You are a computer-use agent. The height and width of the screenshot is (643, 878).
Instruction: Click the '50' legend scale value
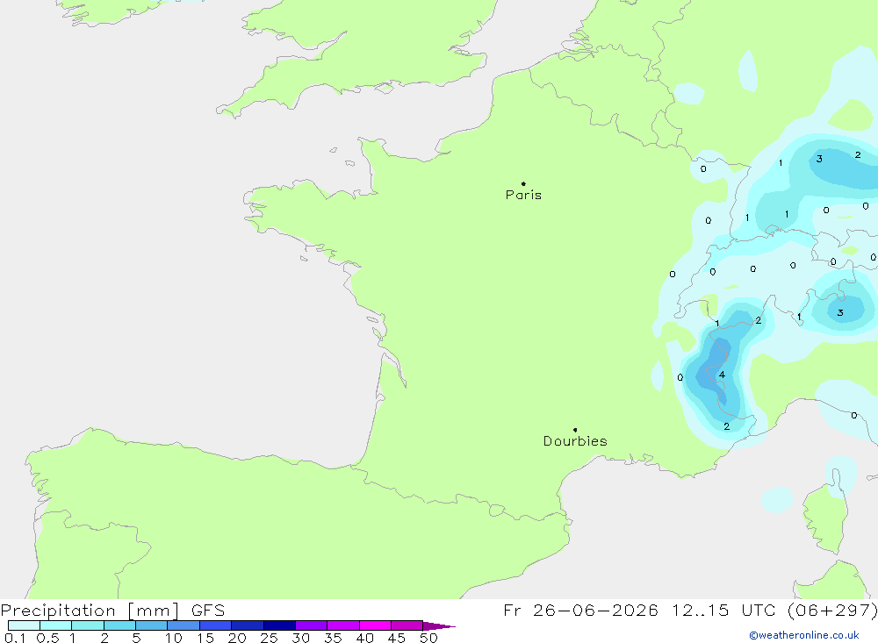429,638
